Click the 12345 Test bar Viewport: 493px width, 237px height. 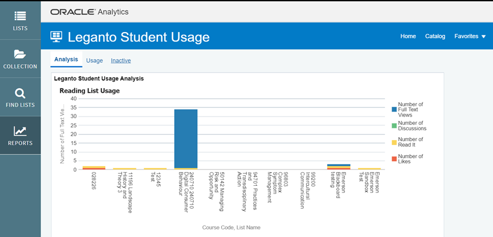[155, 168]
